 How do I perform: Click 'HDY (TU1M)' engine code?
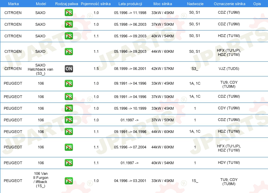(229, 162)
